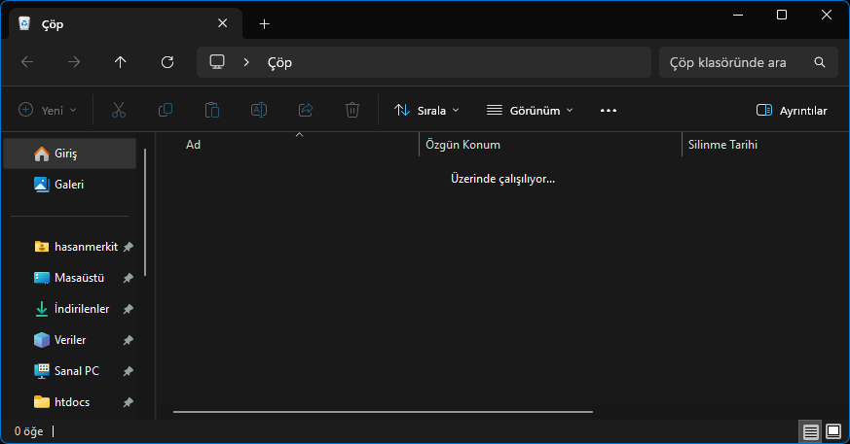850x444 pixels.
Task: Click the sidebar vertical scrollbar
Action: [x=145, y=213]
